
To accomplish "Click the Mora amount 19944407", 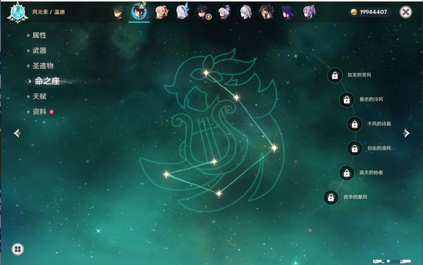I will [373, 12].
